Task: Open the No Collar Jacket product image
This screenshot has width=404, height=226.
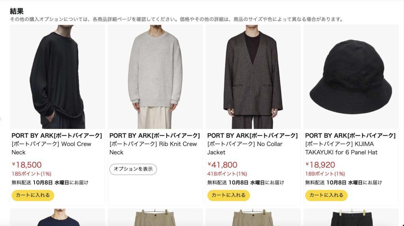Action: 253,77
